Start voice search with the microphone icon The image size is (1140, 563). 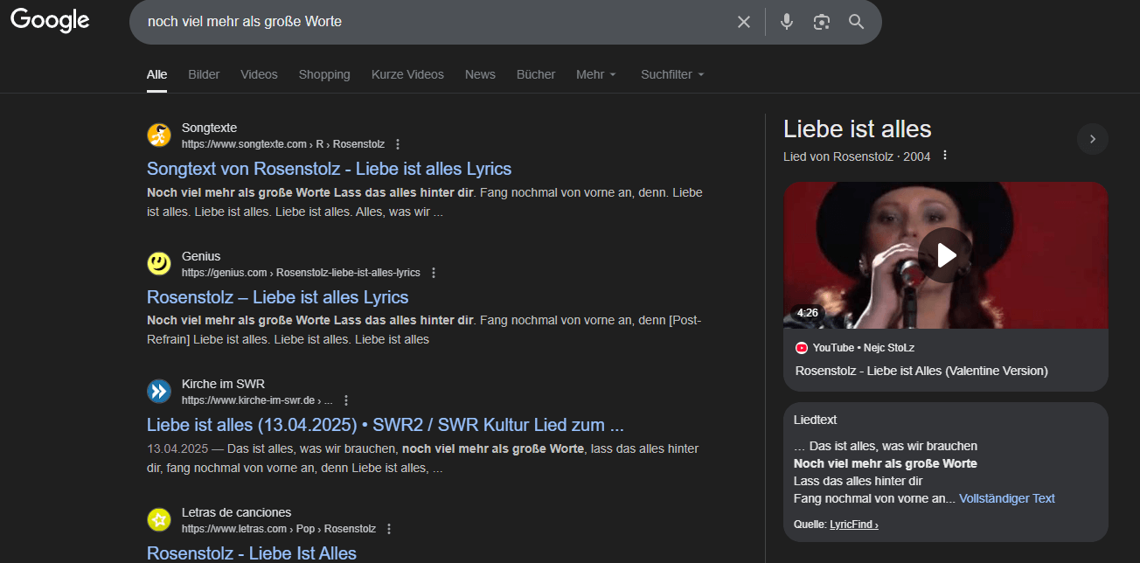(x=787, y=22)
